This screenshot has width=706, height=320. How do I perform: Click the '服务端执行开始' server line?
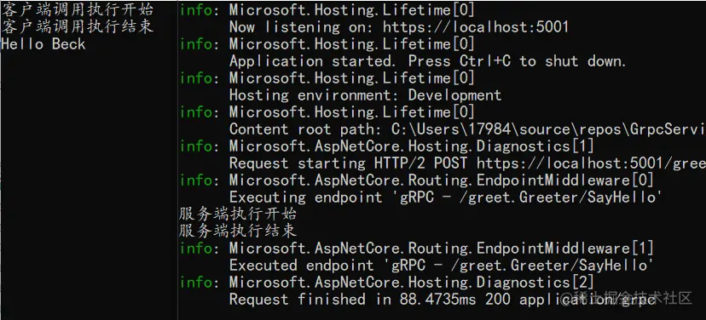[x=238, y=214]
